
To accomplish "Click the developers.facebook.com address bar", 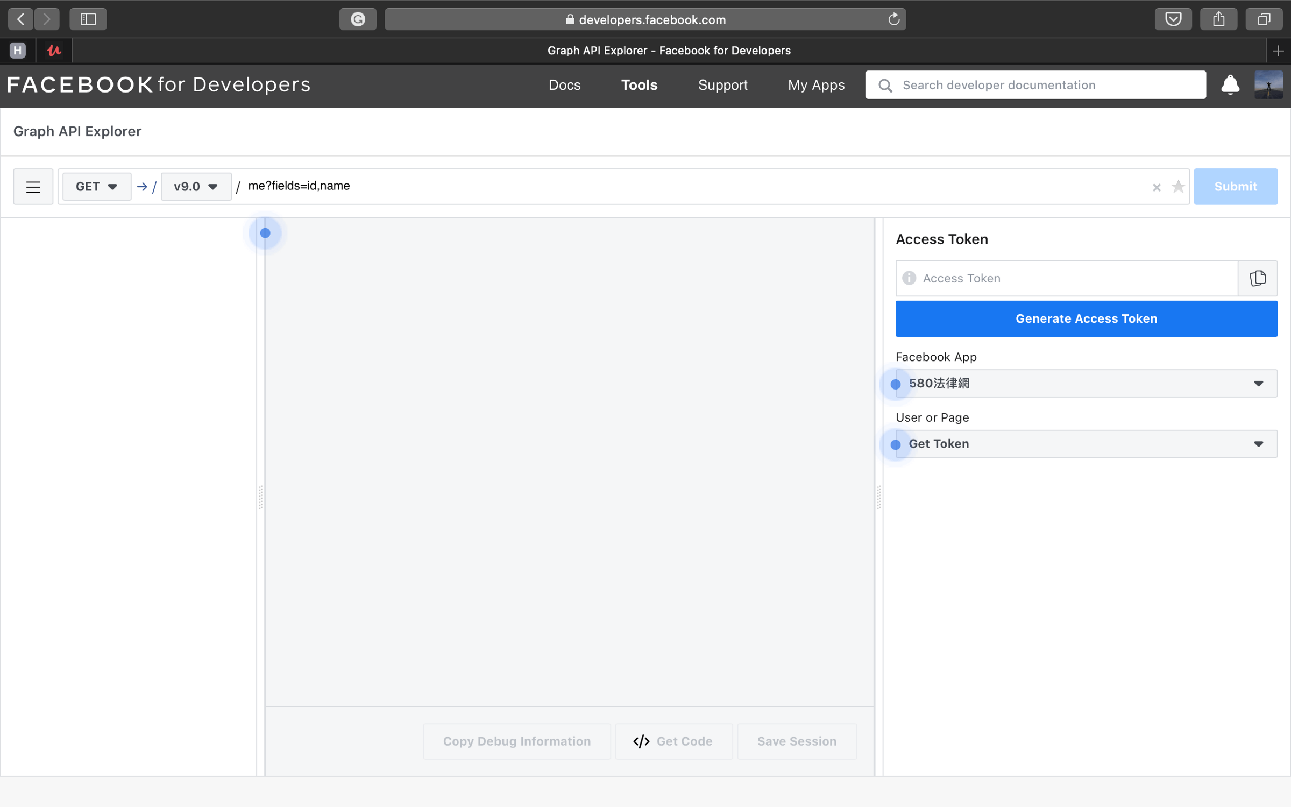I will pos(645,19).
